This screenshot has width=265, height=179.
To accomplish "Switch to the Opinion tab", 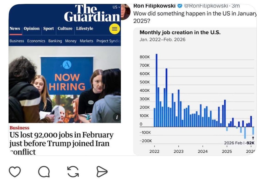I will coord(32,28).
